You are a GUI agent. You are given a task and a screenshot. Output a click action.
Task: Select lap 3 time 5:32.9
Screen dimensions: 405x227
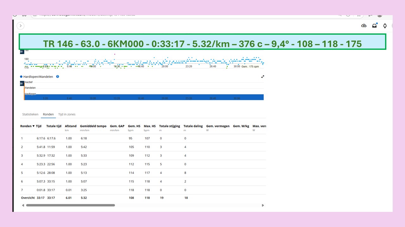click(x=41, y=156)
